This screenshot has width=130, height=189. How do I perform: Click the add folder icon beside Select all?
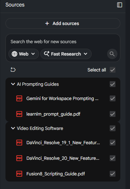point(13,70)
